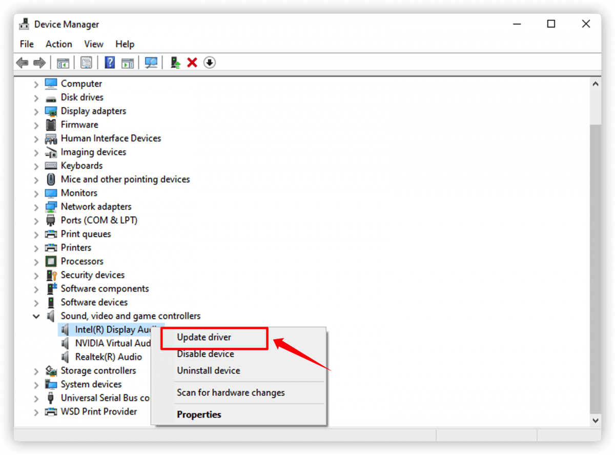Click the Back arrow toolbar icon

[22, 63]
